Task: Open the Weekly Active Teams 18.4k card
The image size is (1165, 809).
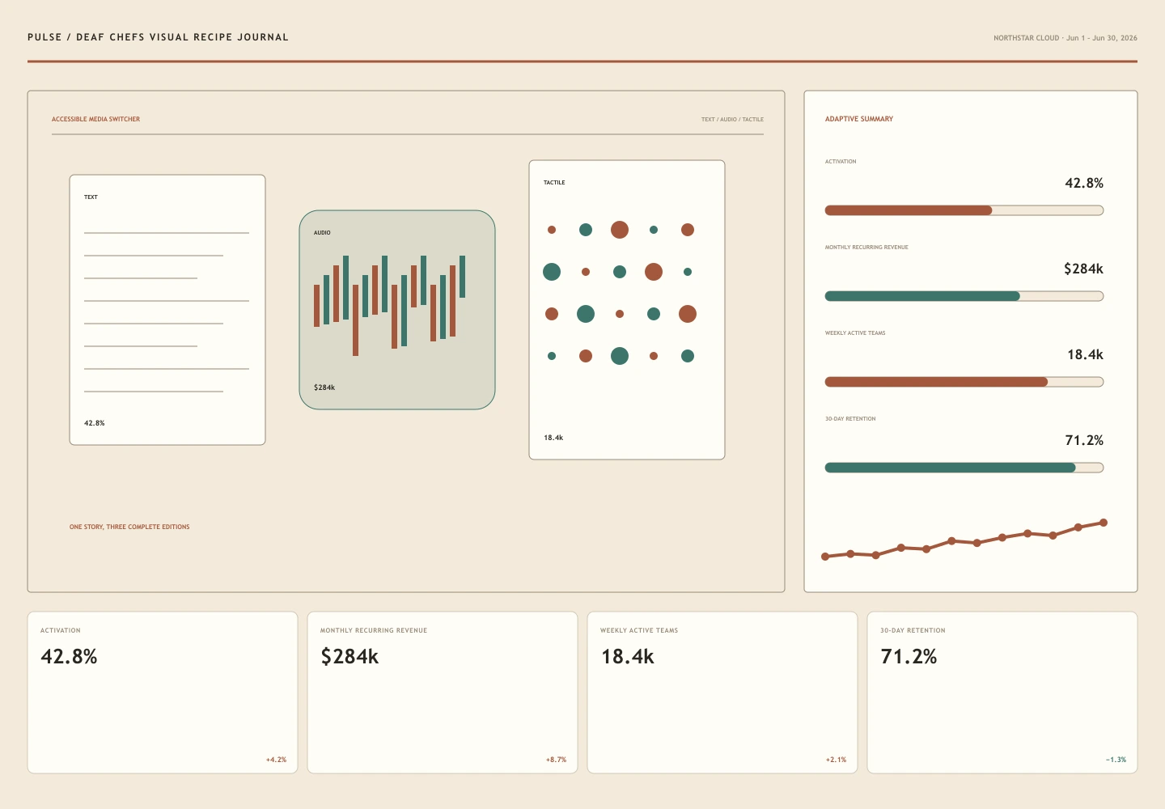Action: 722,693
